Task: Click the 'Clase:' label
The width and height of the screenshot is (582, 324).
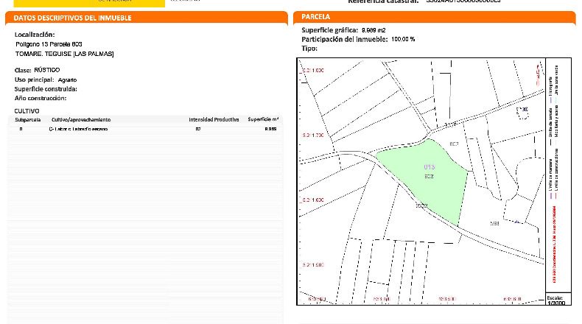Action: (x=23, y=70)
